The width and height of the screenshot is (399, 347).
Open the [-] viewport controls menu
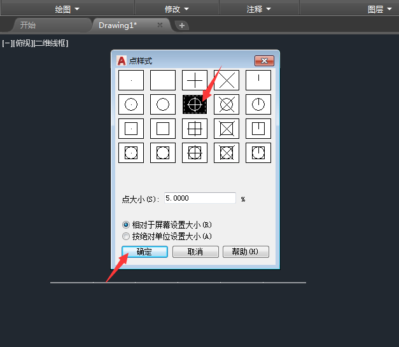(x=7, y=43)
